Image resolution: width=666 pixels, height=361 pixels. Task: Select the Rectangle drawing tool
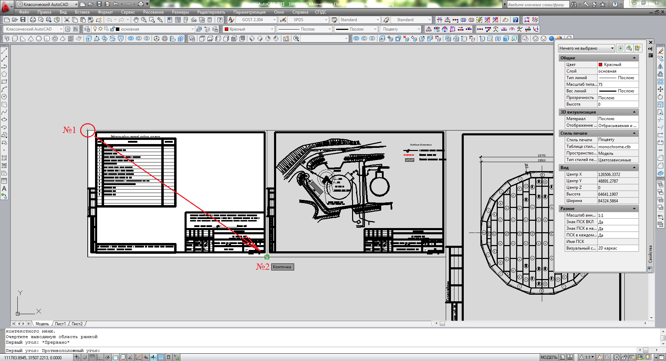click(4, 82)
